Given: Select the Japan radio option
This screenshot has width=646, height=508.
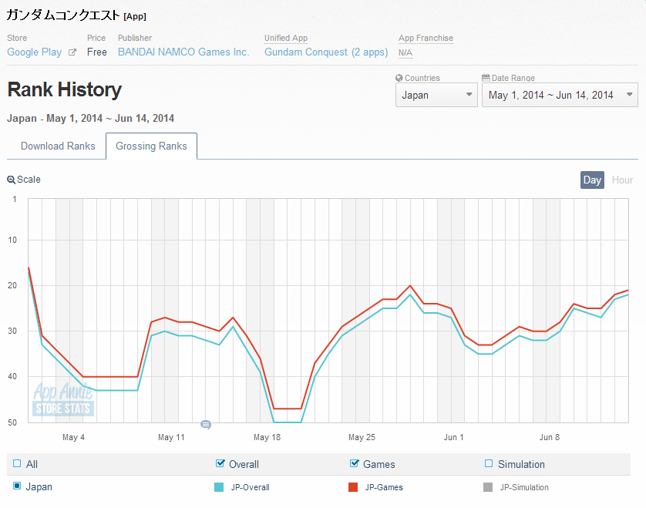Looking at the screenshot, I should coord(17,486).
